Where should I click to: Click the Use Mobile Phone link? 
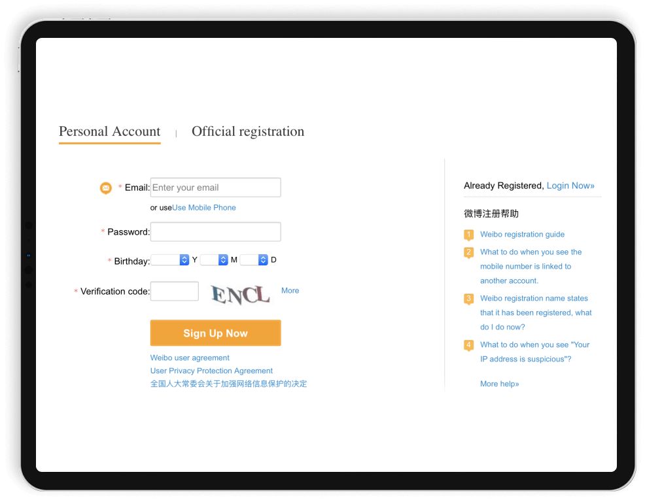point(203,208)
